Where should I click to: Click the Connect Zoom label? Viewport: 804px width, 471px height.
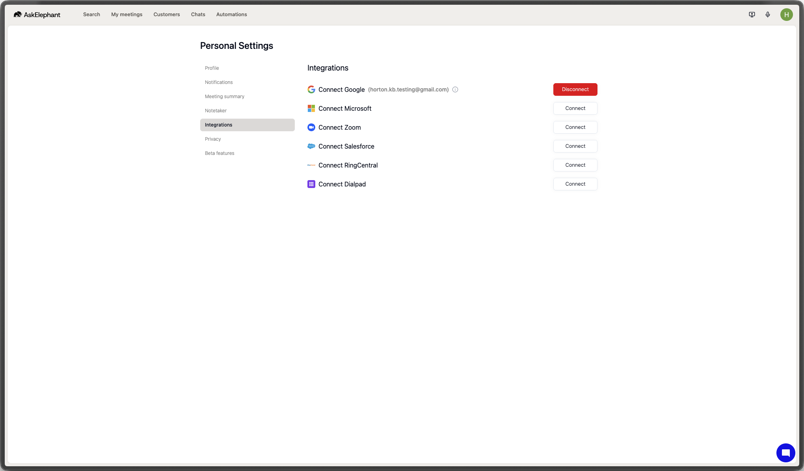(x=340, y=127)
